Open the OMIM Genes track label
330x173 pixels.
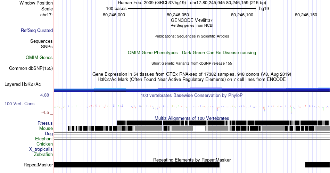39,57
